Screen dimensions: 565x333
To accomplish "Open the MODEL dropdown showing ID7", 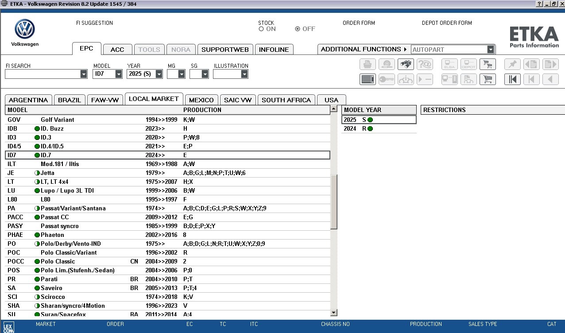I will tap(119, 74).
